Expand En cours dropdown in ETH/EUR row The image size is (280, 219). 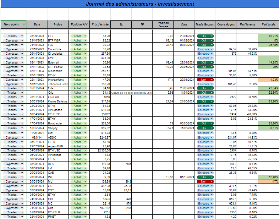tap(205, 212)
